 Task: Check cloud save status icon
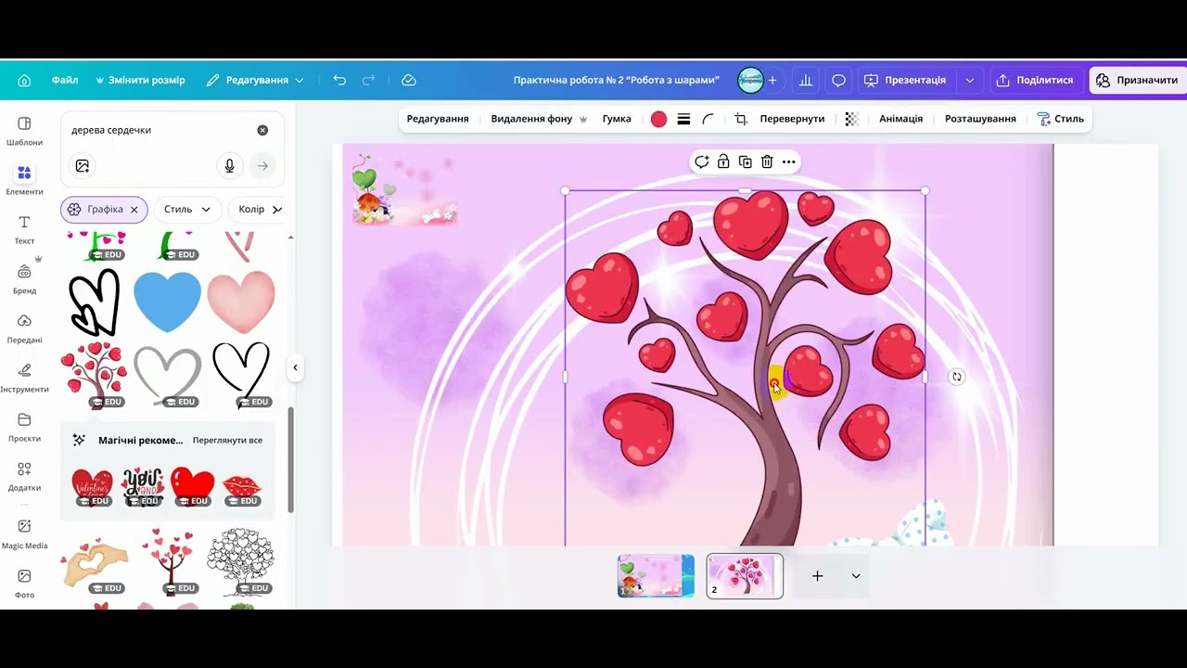(408, 81)
